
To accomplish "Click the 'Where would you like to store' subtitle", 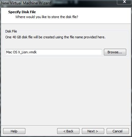I will [47, 17].
